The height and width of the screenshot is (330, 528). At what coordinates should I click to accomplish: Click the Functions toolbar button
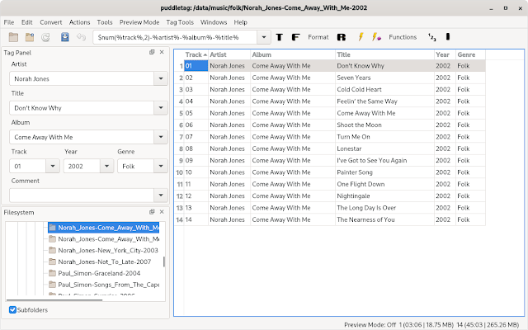(x=403, y=37)
